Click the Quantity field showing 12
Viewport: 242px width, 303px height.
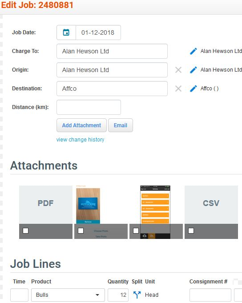(x=118, y=295)
